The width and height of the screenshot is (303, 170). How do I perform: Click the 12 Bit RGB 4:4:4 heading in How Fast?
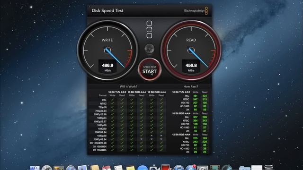pos(181,135)
